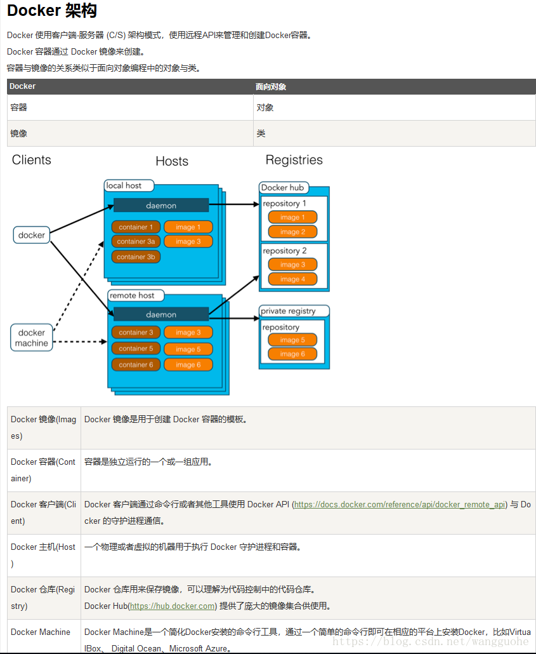Click the "面向对象" column header
The width and height of the screenshot is (536, 654).
pos(271,87)
